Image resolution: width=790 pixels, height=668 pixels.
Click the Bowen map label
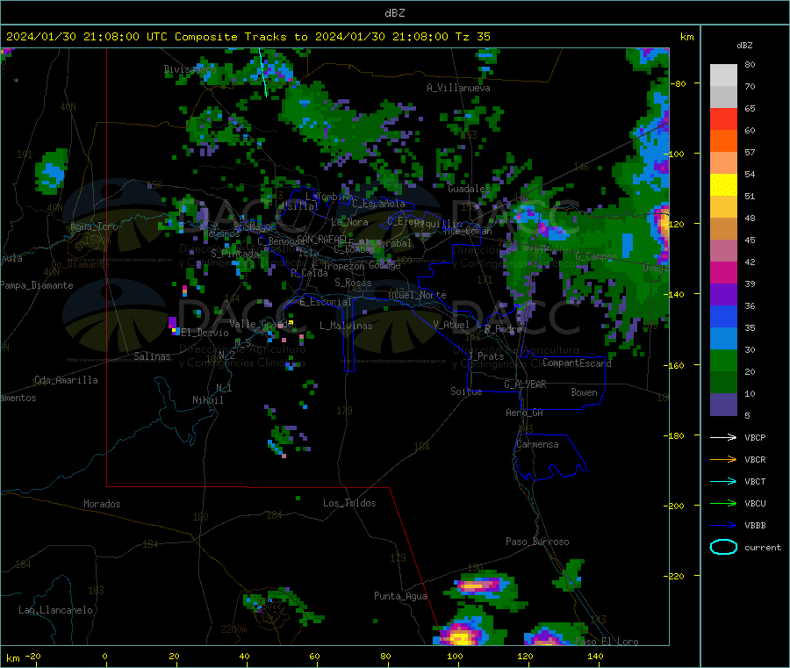coord(584,392)
